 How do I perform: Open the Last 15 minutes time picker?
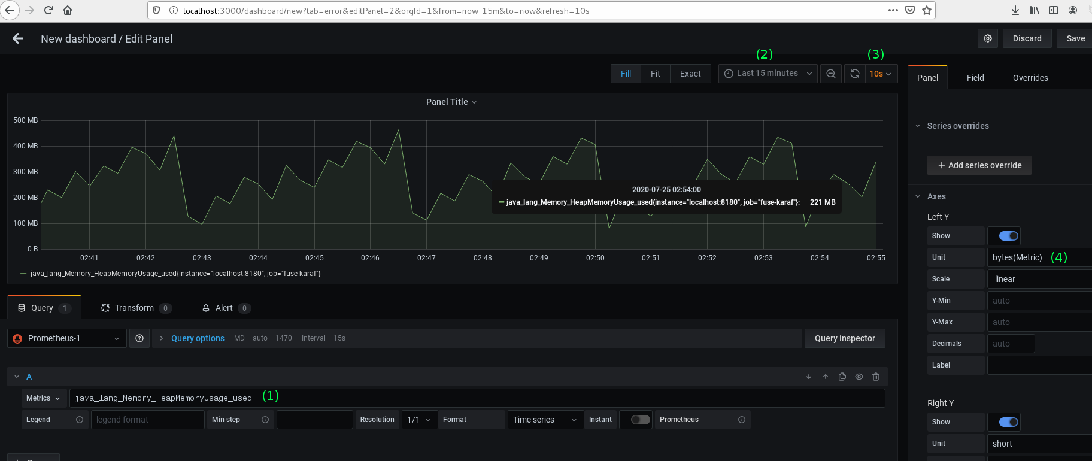click(x=768, y=74)
